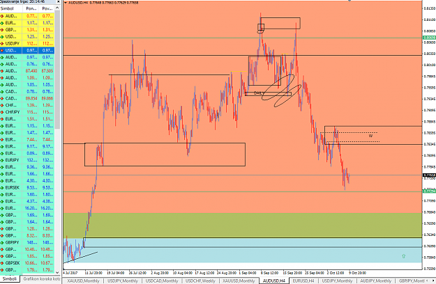Select the GBP 8.32 row
Image resolution: width=436 pixels, height=284 pixels.
coord(27,235)
